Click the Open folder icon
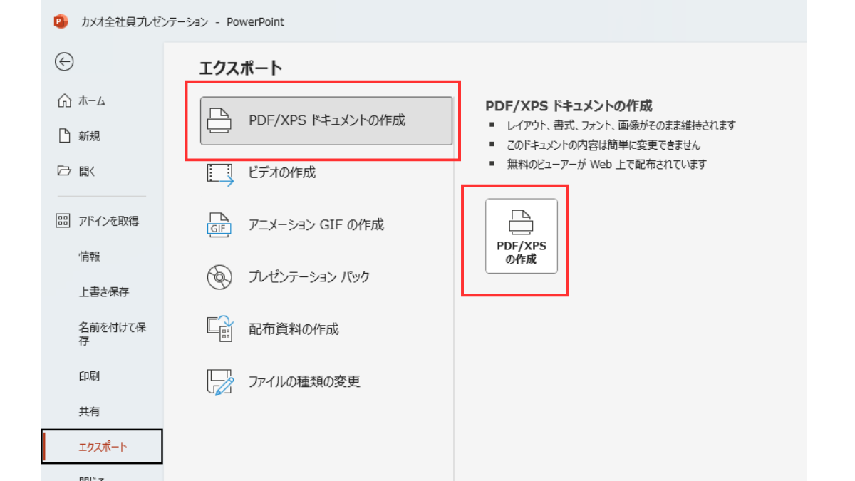The image size is (855, 481). tap(64, 171)
